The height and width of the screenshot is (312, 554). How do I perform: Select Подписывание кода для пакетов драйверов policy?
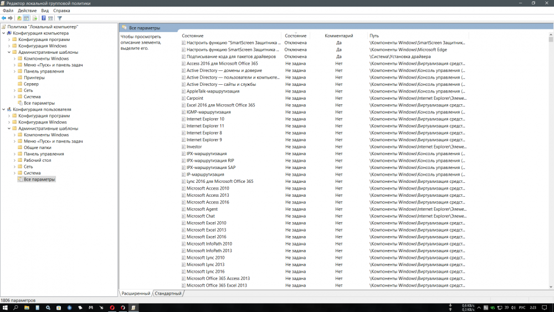click(x=231, y=57)
